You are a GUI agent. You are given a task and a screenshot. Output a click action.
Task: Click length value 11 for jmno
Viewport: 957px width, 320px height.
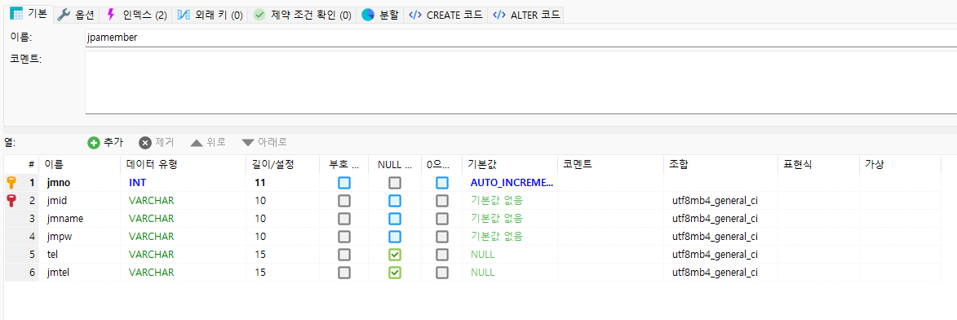260,183
